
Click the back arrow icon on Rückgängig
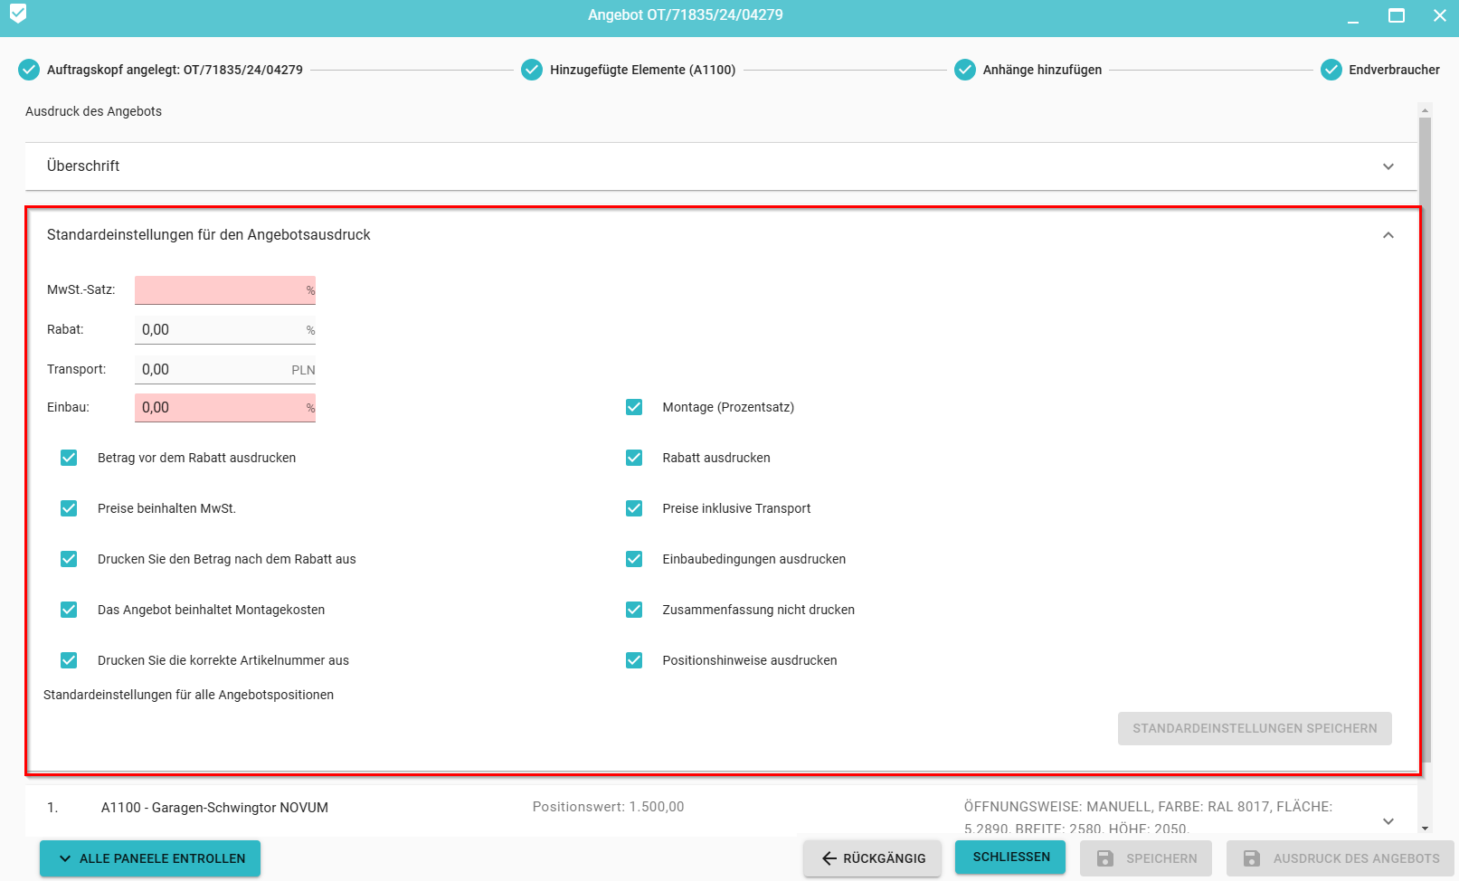click(x=829, y=858)
